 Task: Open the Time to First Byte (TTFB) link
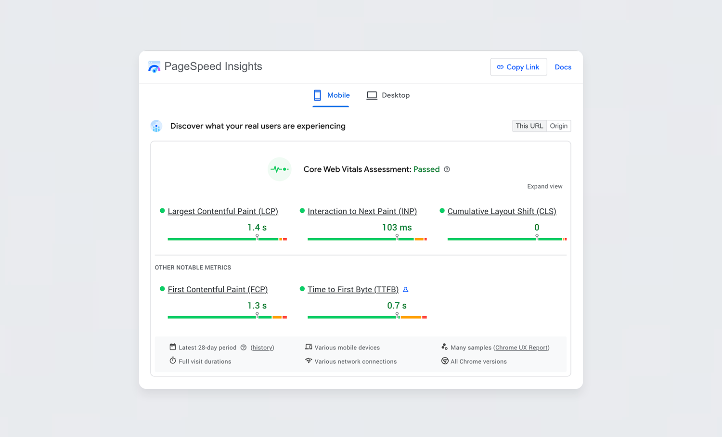(x=353, y=289)
